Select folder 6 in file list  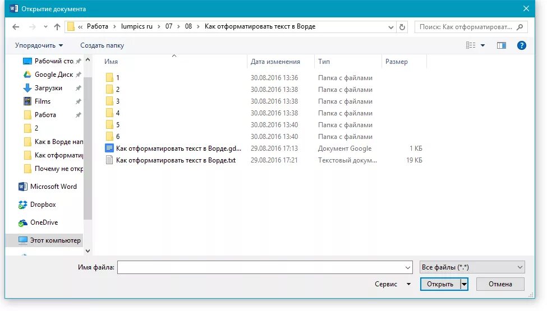113,137
